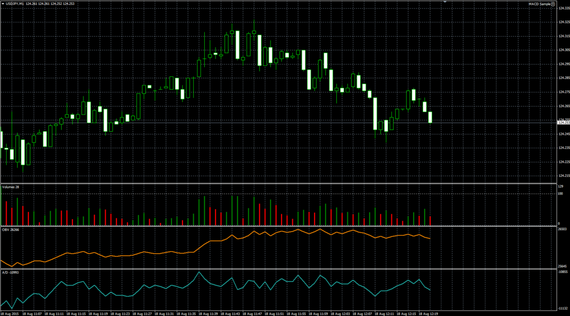Click the MACD Sample smiley face icon
The width and height of the screenshot is (570, 316).
click(x=553, y=4)
